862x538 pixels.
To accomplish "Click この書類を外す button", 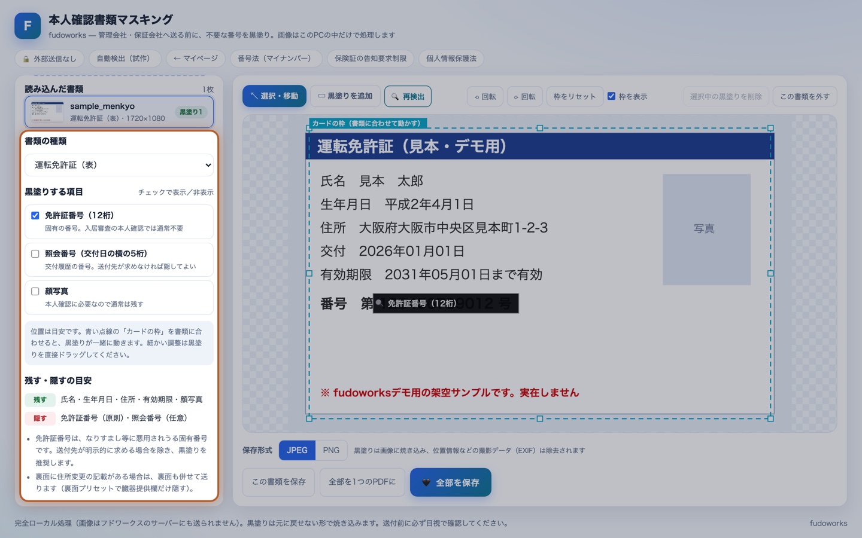I will [x=805, y=96].
